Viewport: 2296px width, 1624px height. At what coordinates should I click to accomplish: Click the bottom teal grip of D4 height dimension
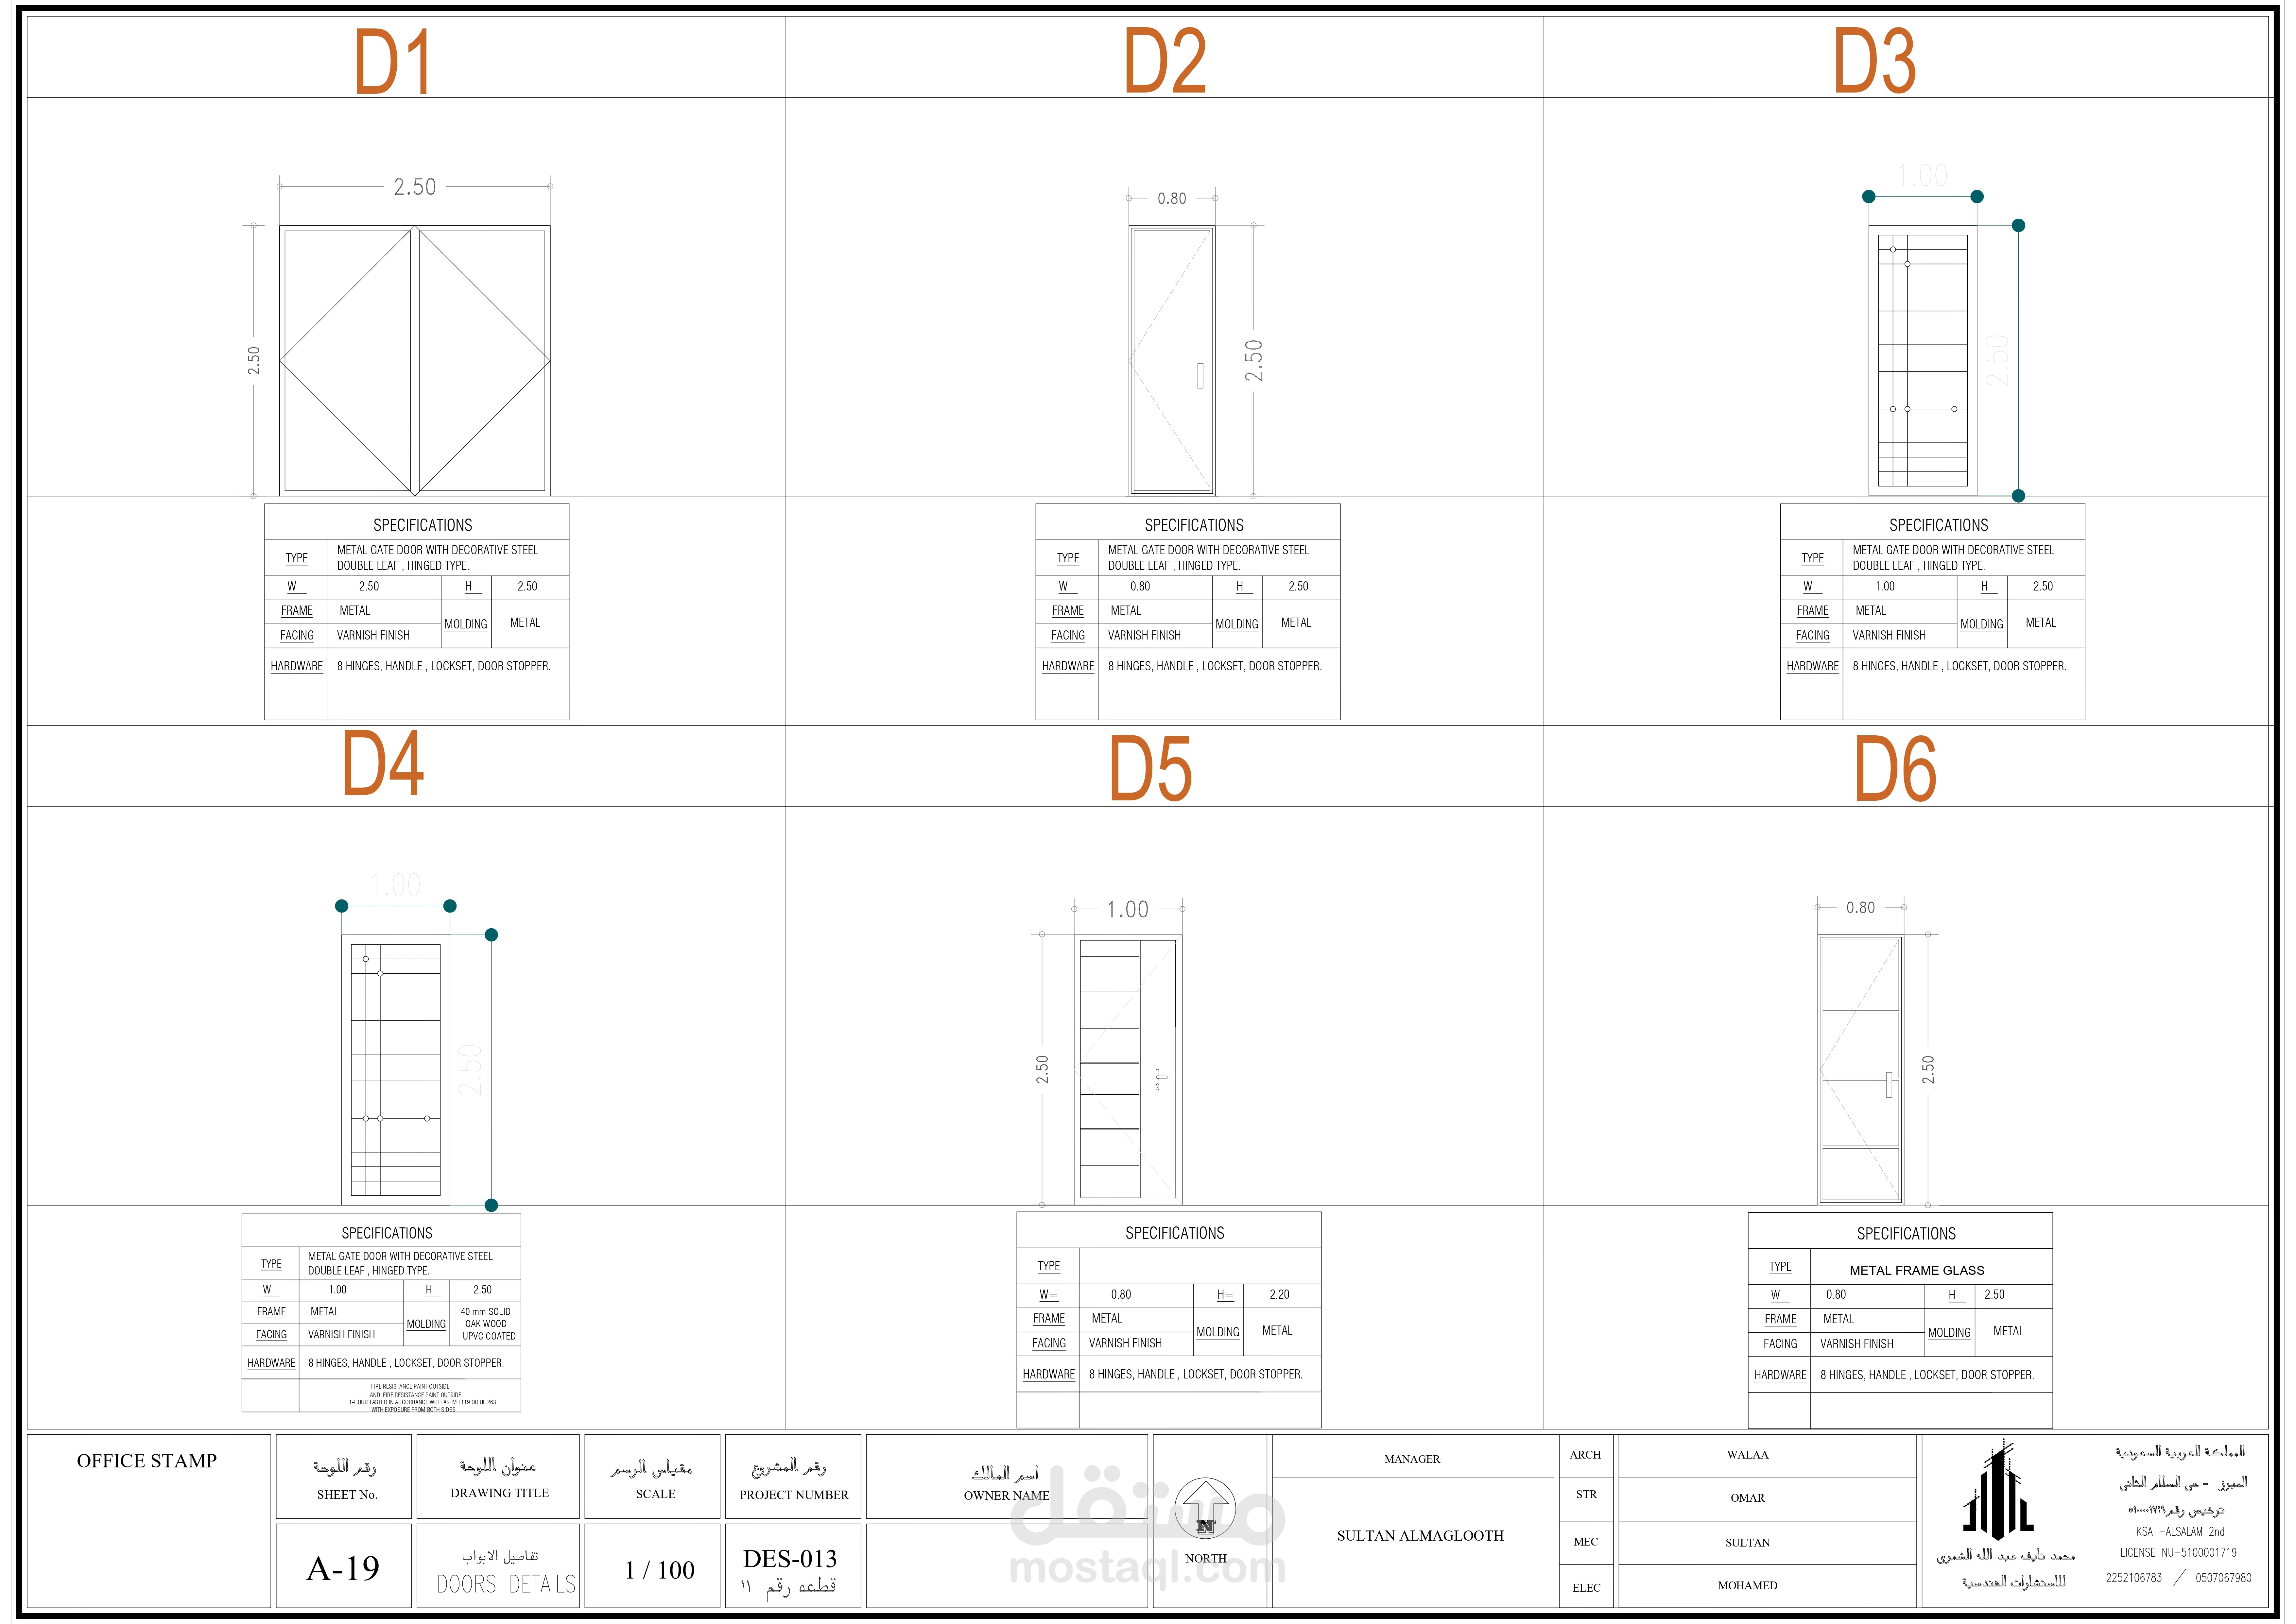491,1205
